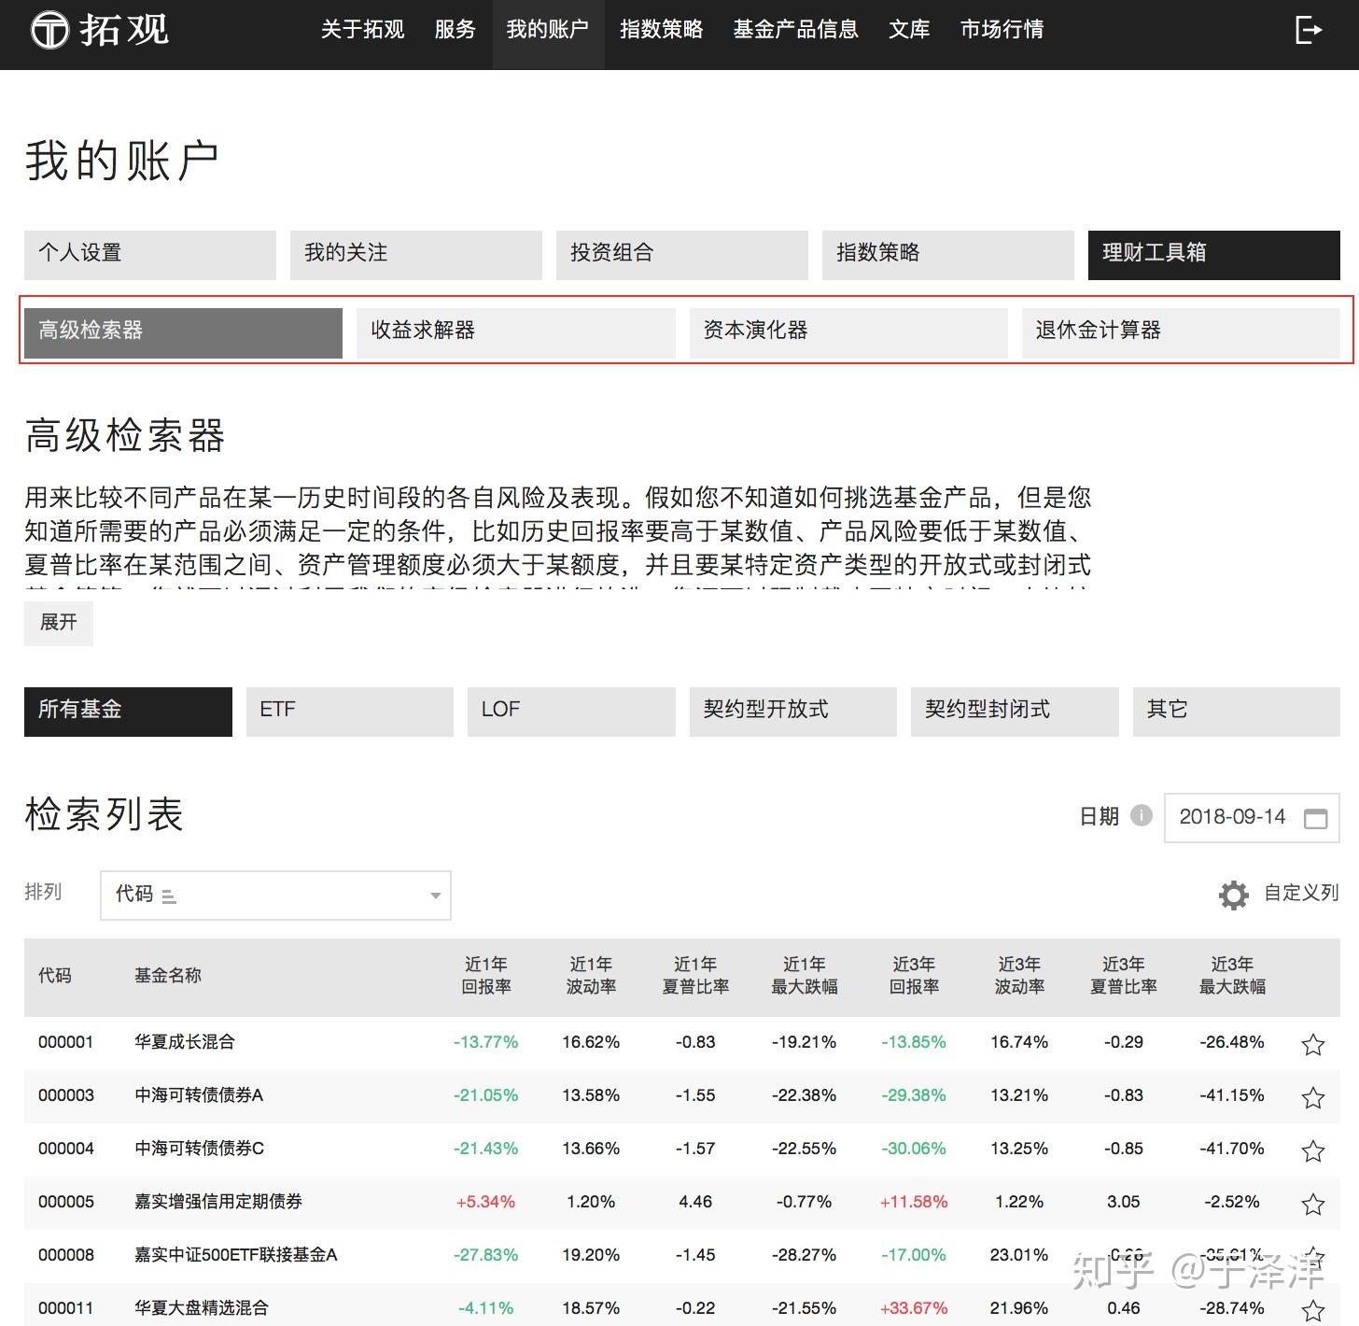
Task: Click the 近1年回报率 column header
Action: pos(486,976)
